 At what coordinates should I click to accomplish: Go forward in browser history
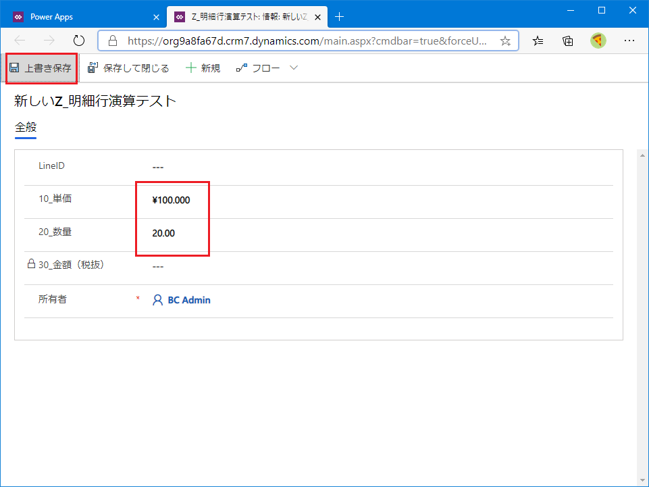tap(49, 41)
